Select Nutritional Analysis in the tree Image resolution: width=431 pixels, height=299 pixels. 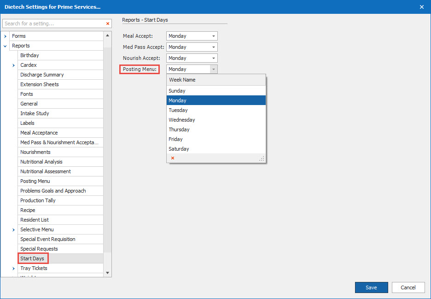(x=60, y=162)
